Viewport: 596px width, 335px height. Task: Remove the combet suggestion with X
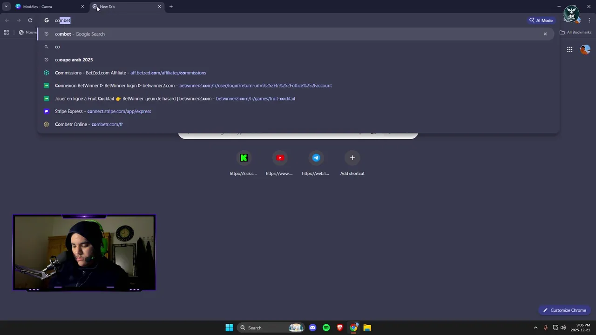[545, 34]
